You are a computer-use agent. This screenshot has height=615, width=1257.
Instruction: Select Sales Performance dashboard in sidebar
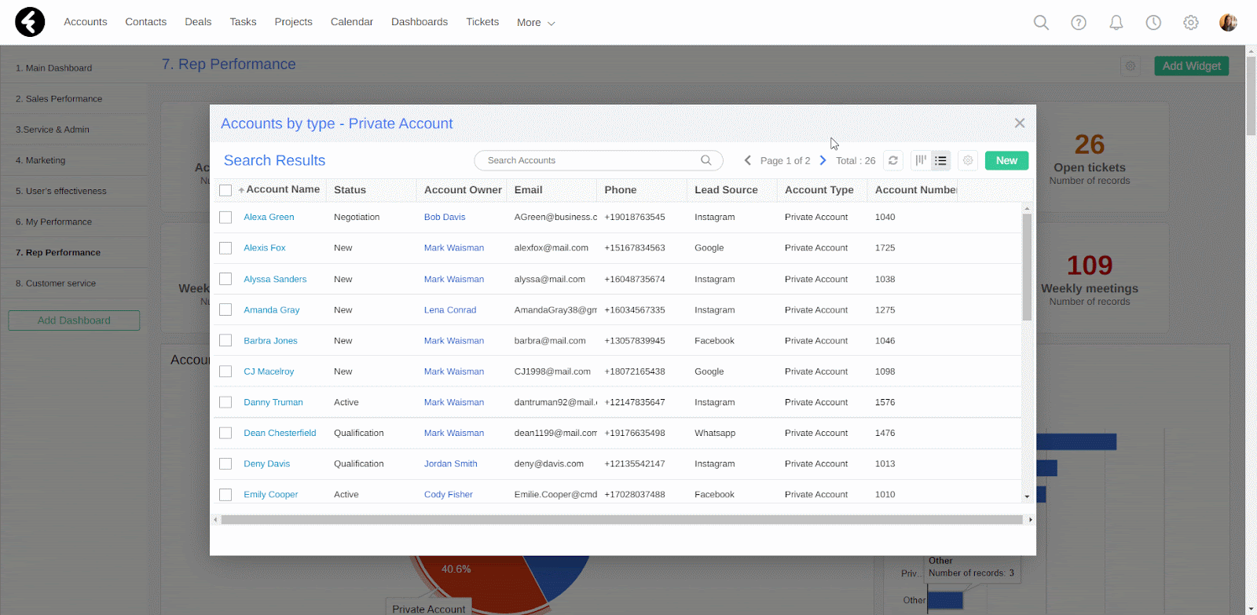click(59, 99)
